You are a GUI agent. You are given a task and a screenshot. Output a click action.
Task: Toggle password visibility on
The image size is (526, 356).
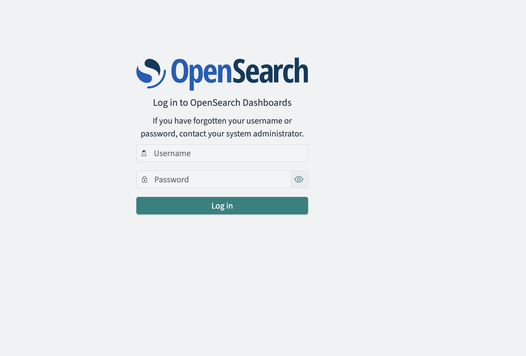point(299,179)
